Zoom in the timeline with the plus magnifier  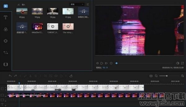point(183,76)
